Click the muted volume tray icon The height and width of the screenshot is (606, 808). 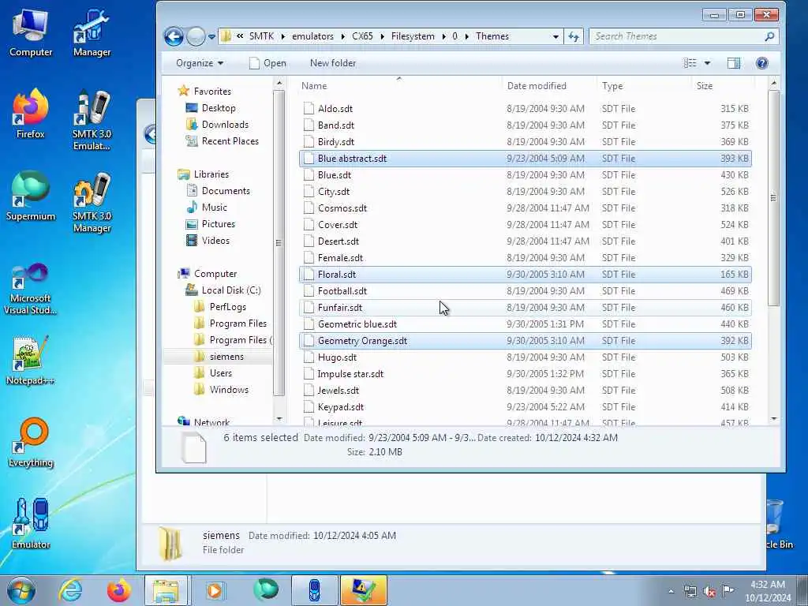click(x=709, y=592)
